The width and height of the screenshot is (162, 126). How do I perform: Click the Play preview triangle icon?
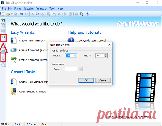tap(65, 14)
